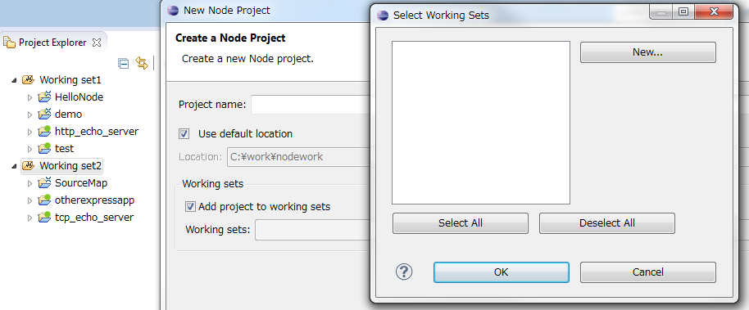Close the Project Explorer tab with the X
Viewport: 749px width, 310px height.
(x=97, y=43)
